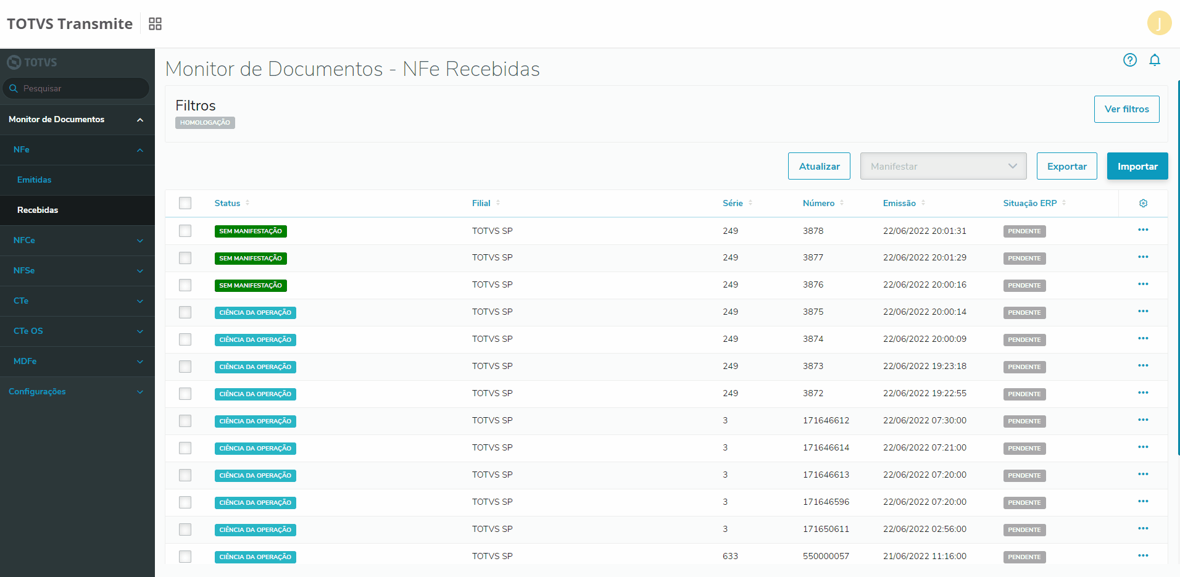Click the TOTVS logo in sidebar
The width and height of the screenshot is (1180, 577).
point(32,62)
